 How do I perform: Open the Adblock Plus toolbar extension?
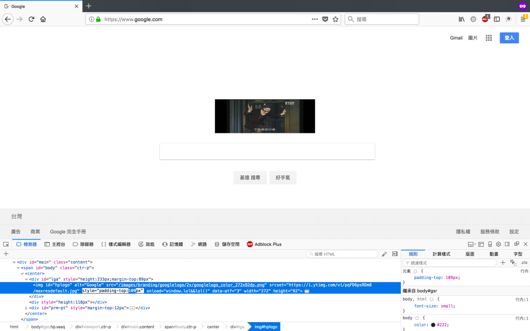click(485, 19)
